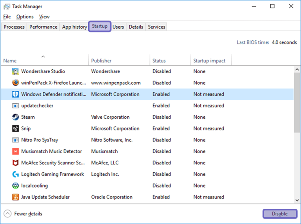
Task: Select the Startup tab
Action: tap(100, 26)
